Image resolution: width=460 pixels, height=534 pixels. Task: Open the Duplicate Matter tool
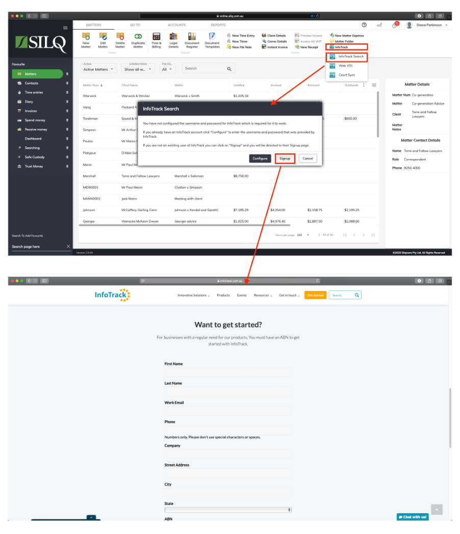[x=138, y=40]
